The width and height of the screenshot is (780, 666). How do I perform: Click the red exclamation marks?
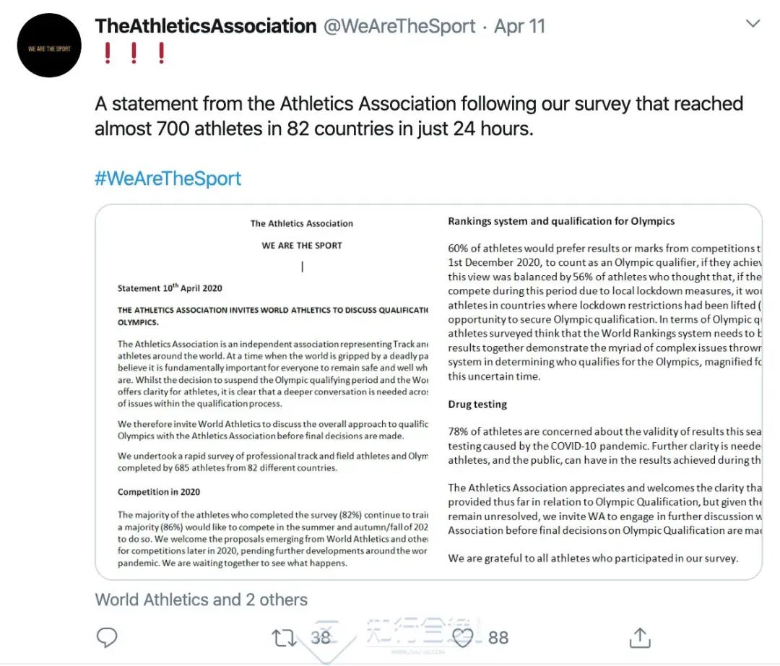coord(134,53)
